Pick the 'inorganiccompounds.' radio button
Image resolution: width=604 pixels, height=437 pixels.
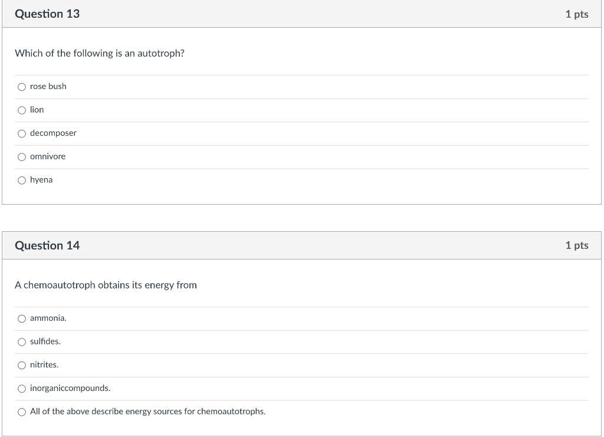click(x=22, y=389)
